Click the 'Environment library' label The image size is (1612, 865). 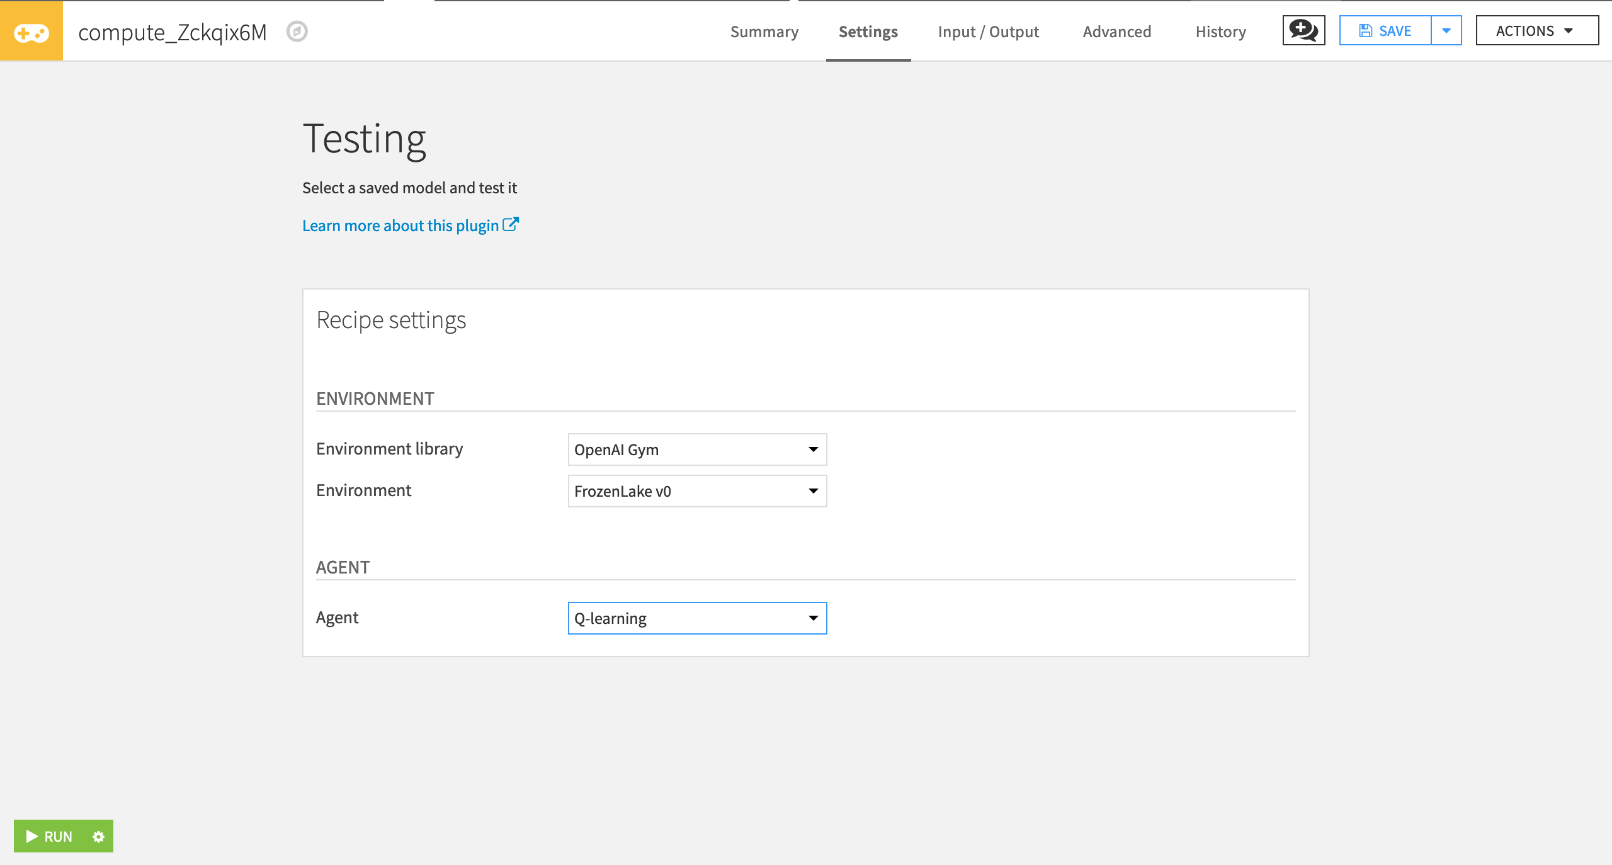tap(390, 449)
